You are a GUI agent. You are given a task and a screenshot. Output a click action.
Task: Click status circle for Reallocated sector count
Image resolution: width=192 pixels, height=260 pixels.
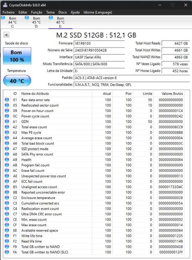(x=7, y=105)
